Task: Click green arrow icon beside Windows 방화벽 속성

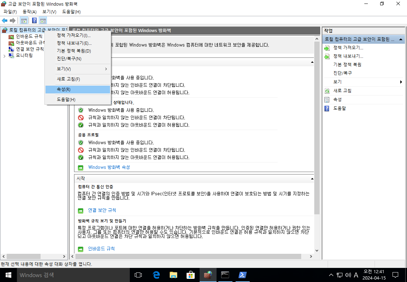Action: 81,168
